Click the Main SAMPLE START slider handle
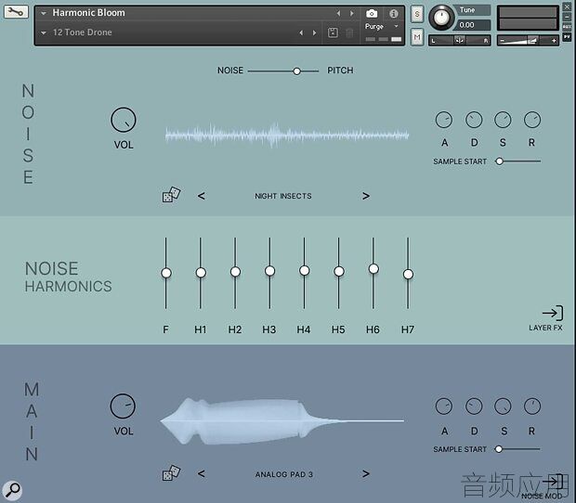576x503 pixels. 499,448
